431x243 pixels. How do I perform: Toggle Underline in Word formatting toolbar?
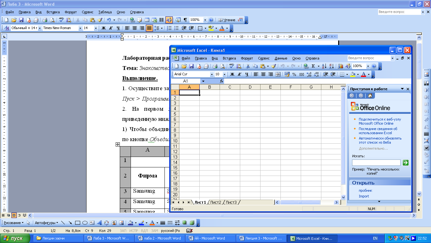coord(118,28)
